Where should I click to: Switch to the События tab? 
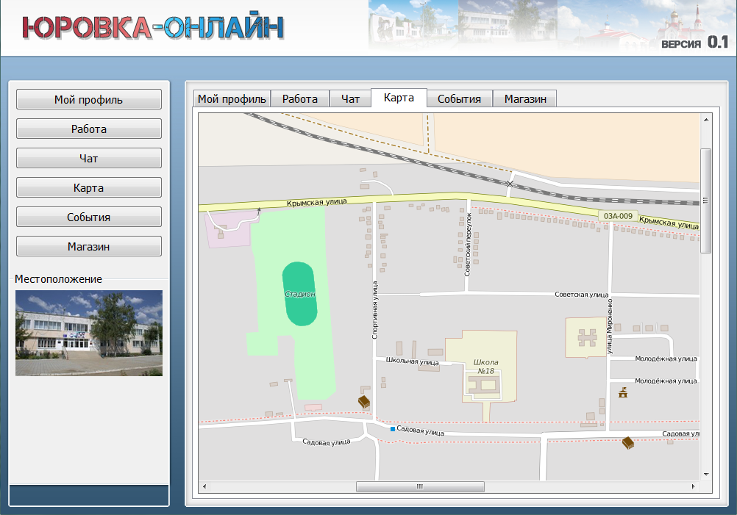[459, 99]
